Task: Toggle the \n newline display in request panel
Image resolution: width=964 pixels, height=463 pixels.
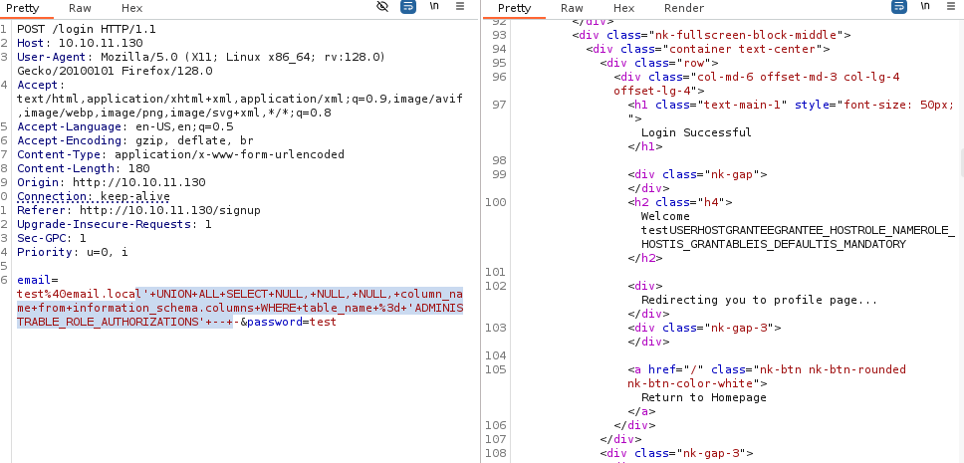Action: click(434, 7)
